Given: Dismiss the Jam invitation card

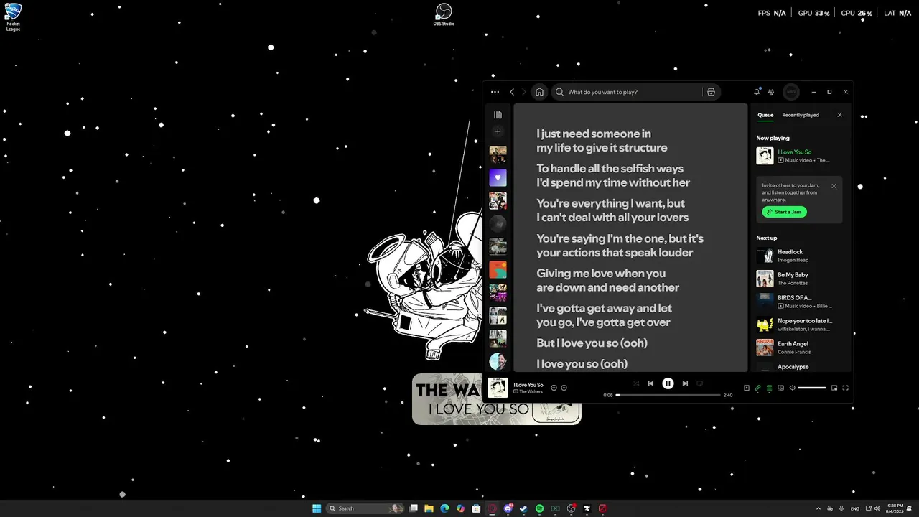Looking at the screenshot, I should coord(834,186).
